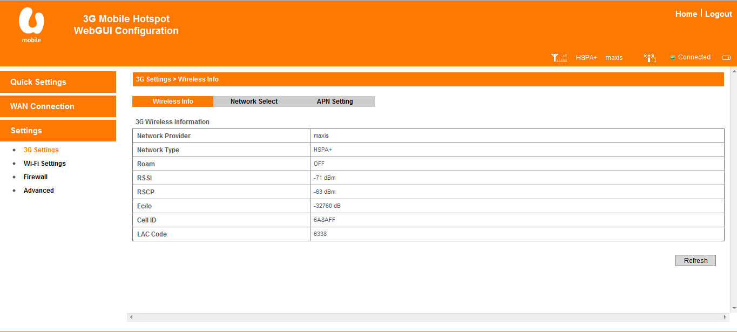The width and height of the screenshot is (737, 332).
Task: Collapse the Settings sidebar section
Action: (x=58, y=131)
